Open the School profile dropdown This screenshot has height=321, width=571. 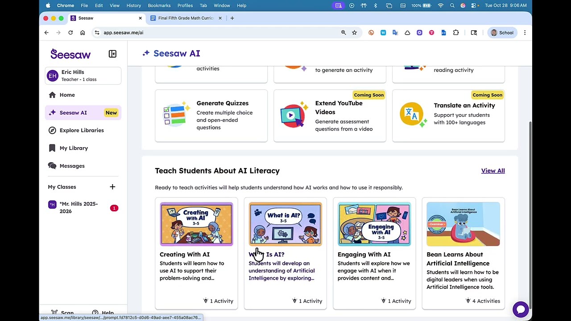pos(502,33)
